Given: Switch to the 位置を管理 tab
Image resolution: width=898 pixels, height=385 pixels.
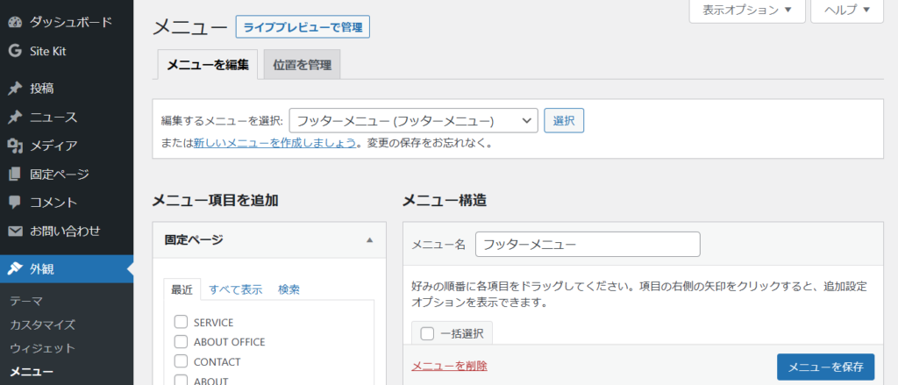Looking at the screenshot, I should point(302,65).
